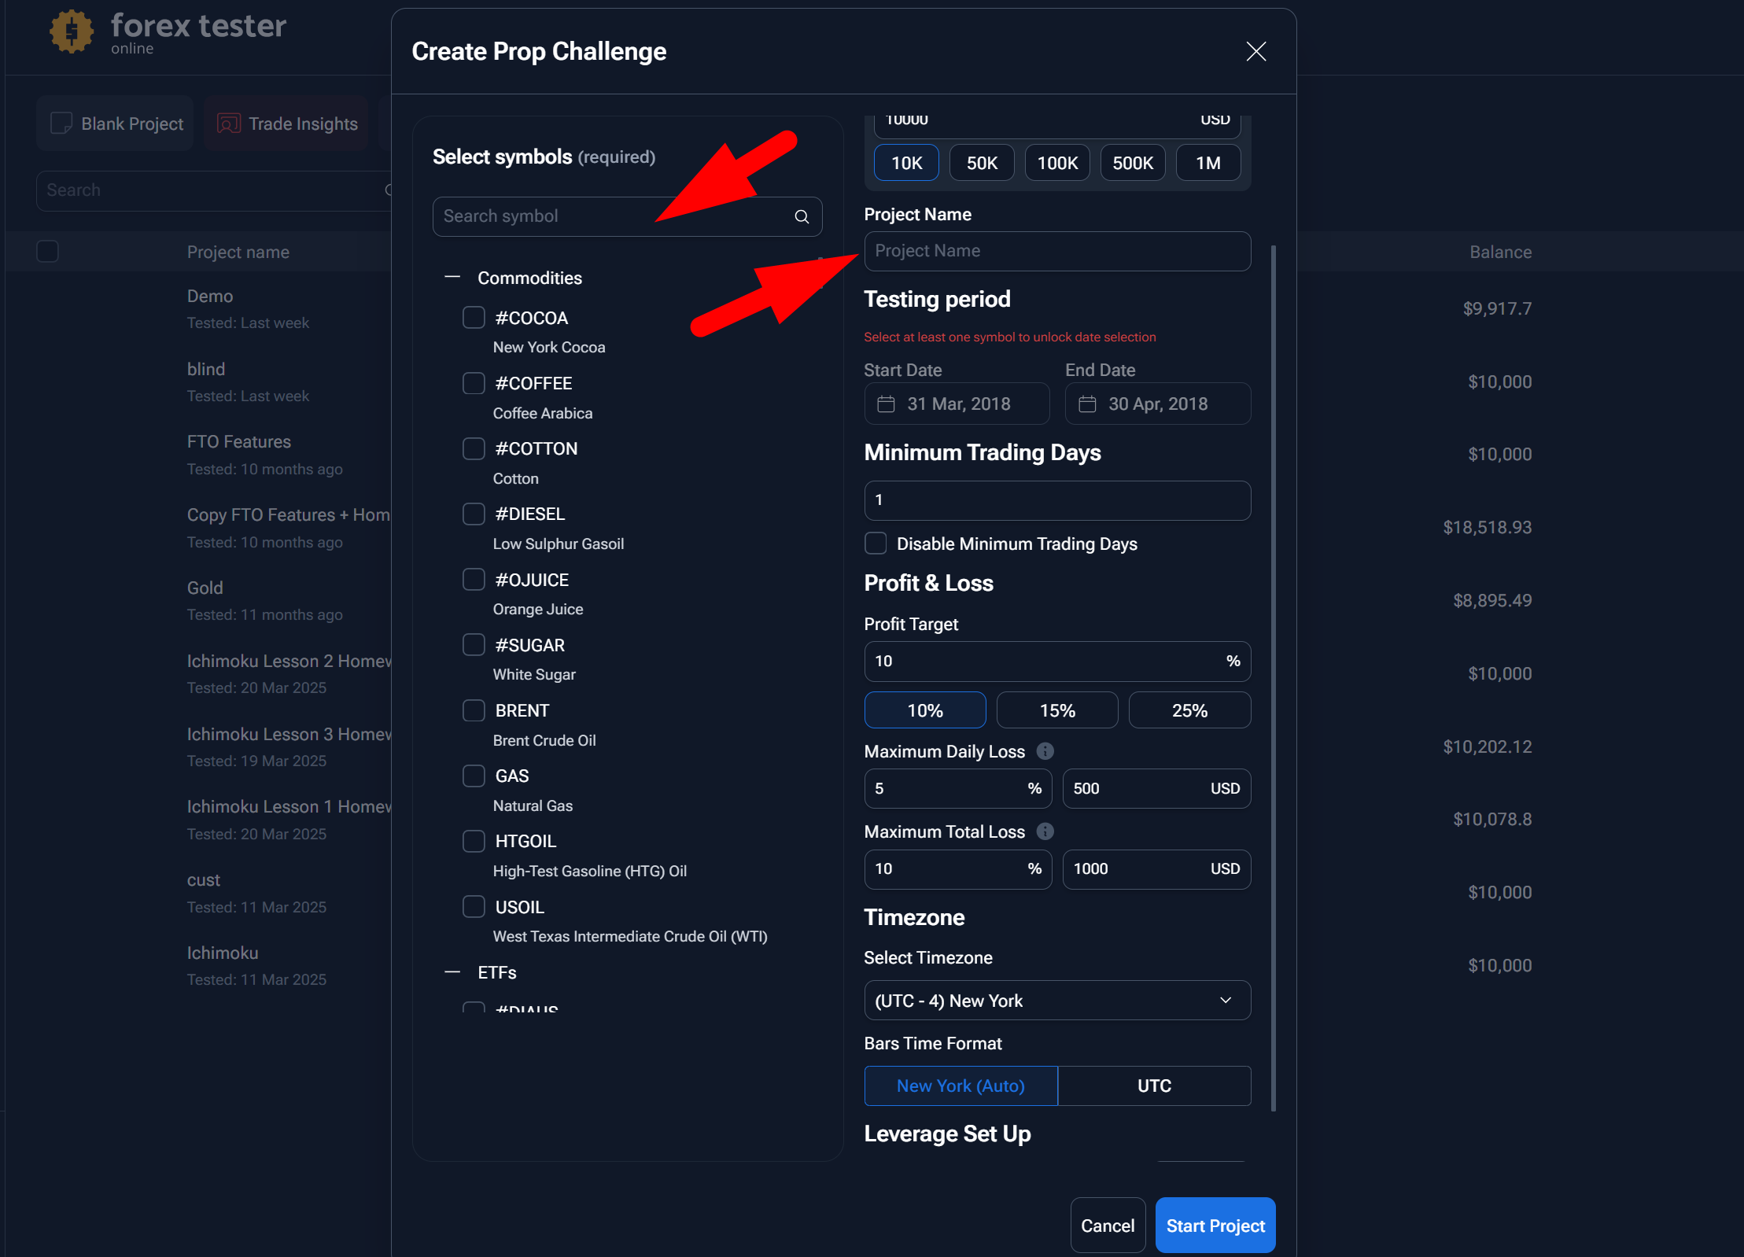Select the 10K balance preset

(x=906, y=163)
